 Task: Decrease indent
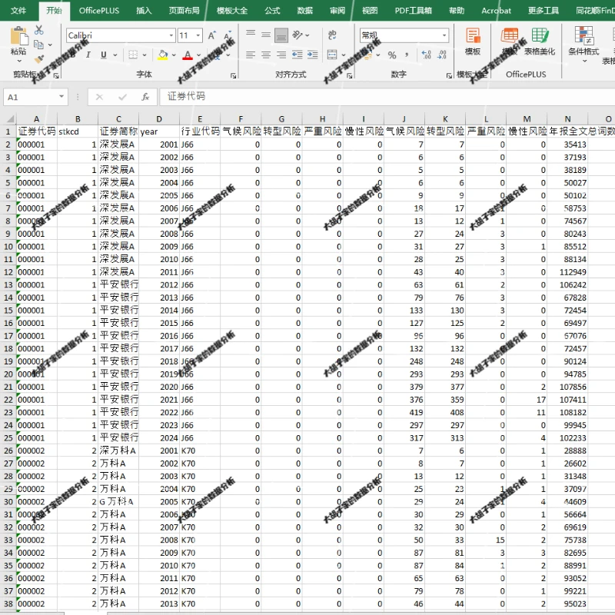[298, 55]
